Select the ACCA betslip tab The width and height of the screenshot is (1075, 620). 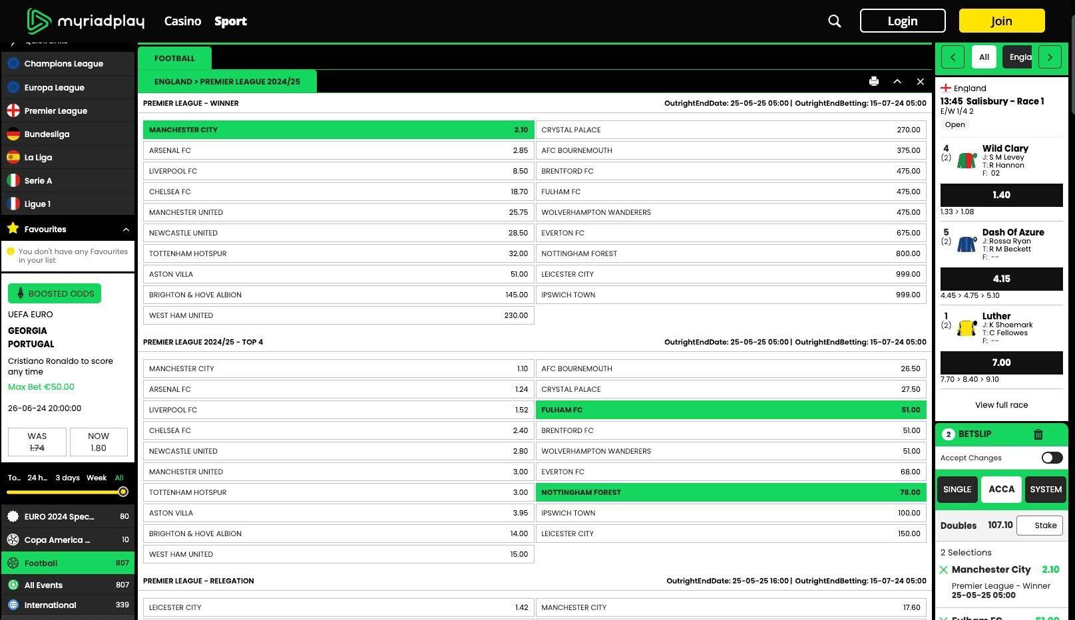coord(1002,490)
